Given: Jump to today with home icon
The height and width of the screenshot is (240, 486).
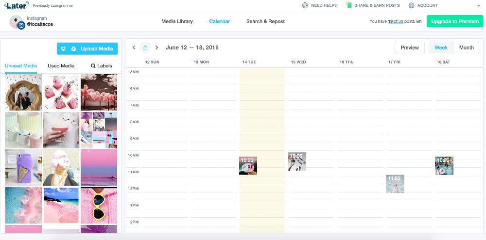Looking at the screenshot, I should point(145,48).
